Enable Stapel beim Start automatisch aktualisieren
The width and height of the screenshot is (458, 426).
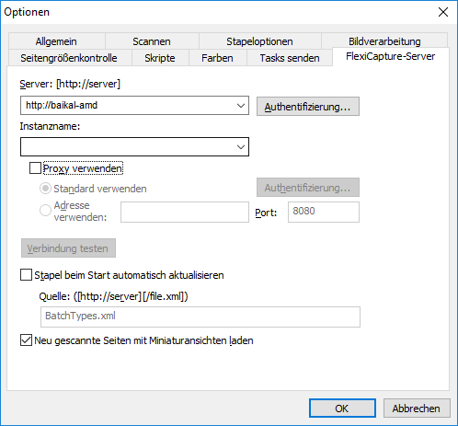point(26,275)
